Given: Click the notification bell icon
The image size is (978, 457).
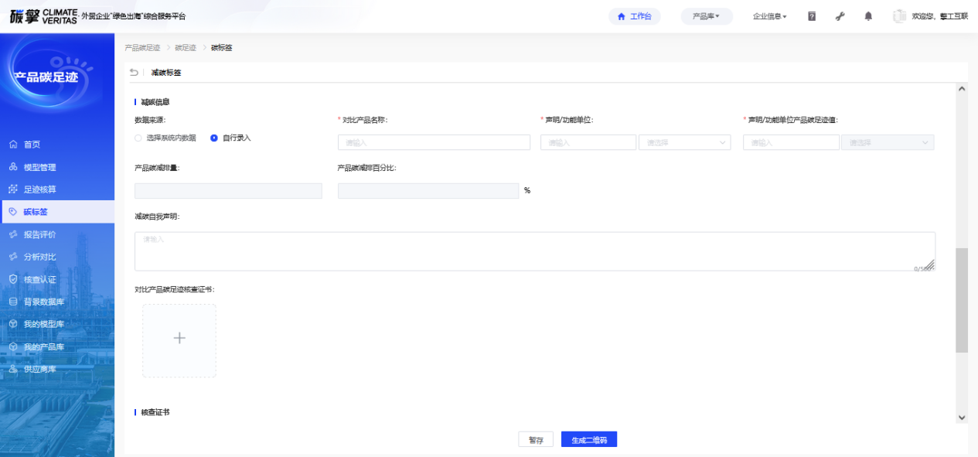Looking at the screenshot, I should pyautogui.click(x=868, y=16).
